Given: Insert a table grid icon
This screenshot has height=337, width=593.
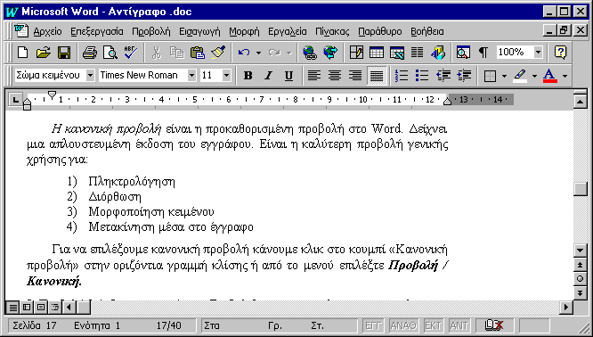Looking at the screenshot, I should tap(377, 53).
